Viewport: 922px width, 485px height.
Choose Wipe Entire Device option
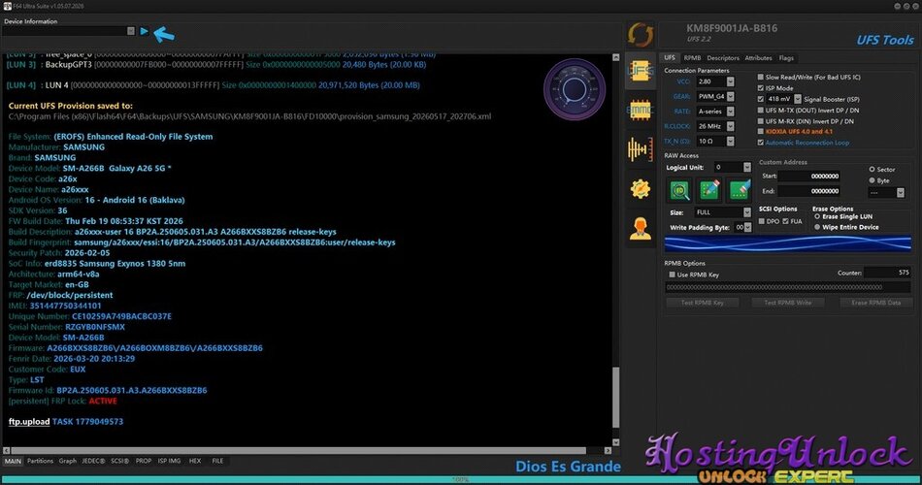coord(817,227)
